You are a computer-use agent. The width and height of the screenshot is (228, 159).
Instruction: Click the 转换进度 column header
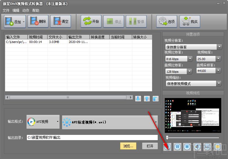click(x=100, y=37)
